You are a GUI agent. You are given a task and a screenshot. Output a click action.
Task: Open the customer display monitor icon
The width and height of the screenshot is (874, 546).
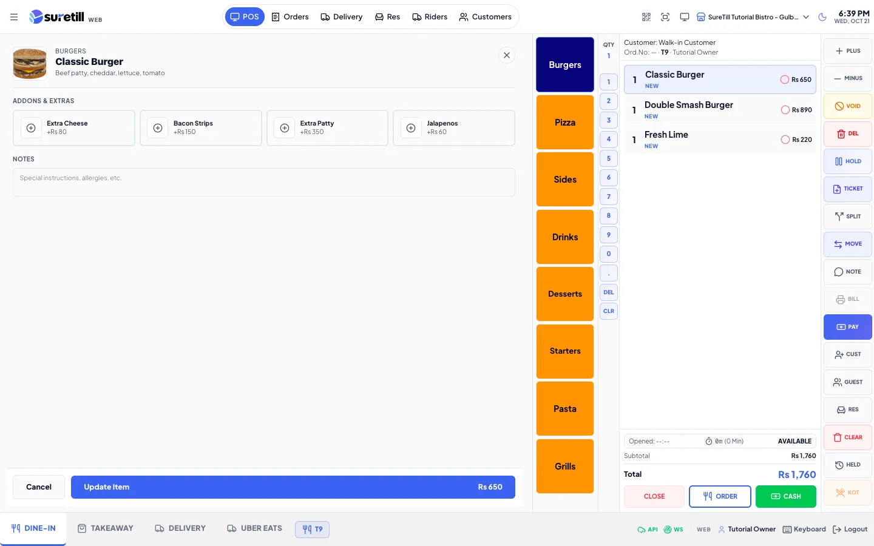[685, 17]
